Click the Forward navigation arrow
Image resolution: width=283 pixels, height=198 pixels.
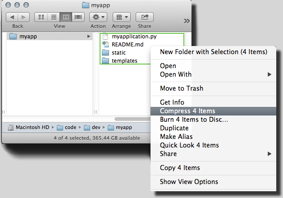coord(23,17)
